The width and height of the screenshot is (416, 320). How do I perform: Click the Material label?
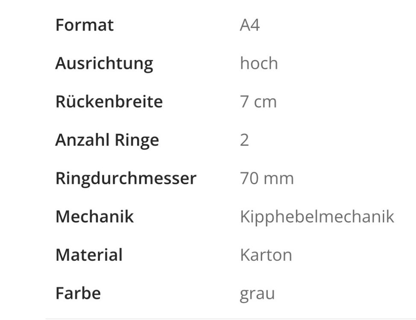89,255
